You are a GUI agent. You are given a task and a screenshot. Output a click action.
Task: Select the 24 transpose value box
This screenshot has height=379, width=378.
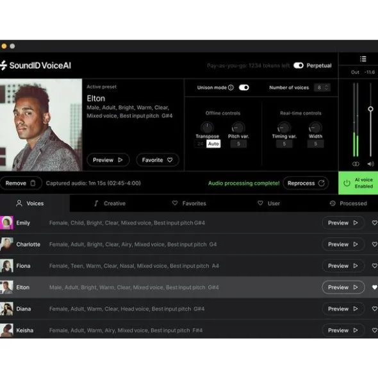200,144
